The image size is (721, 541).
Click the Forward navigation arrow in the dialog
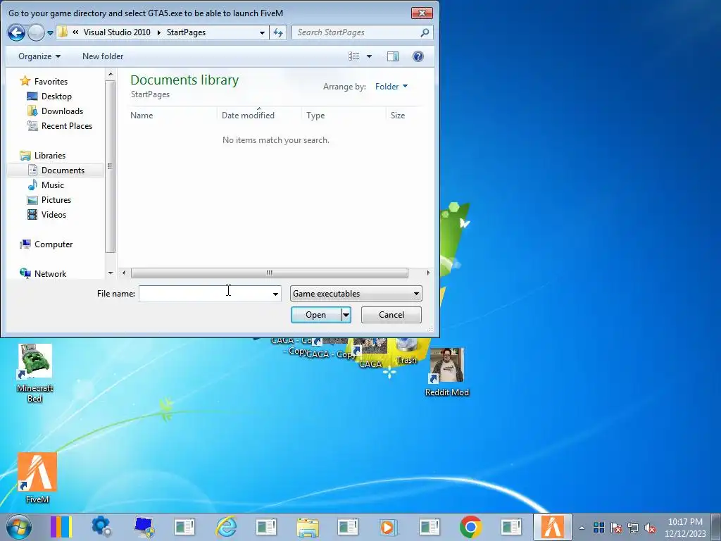(x=36, y=32)
